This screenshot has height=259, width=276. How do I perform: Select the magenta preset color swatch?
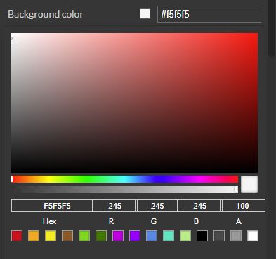pyautogui.click(x=118, y=236)
